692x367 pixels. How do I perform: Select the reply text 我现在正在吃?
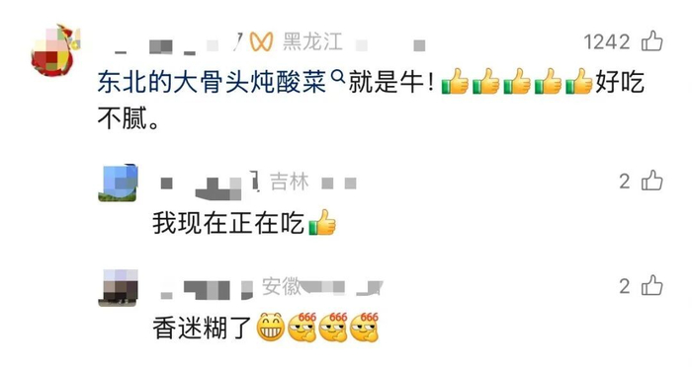point(228,223)
